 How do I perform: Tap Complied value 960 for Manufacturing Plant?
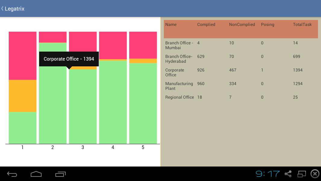click(201, 84)
